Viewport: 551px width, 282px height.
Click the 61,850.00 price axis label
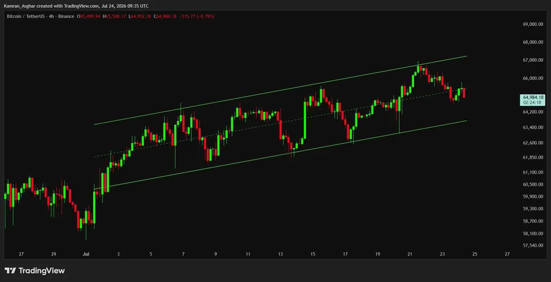pyautogui.click(x=534, y=158)
